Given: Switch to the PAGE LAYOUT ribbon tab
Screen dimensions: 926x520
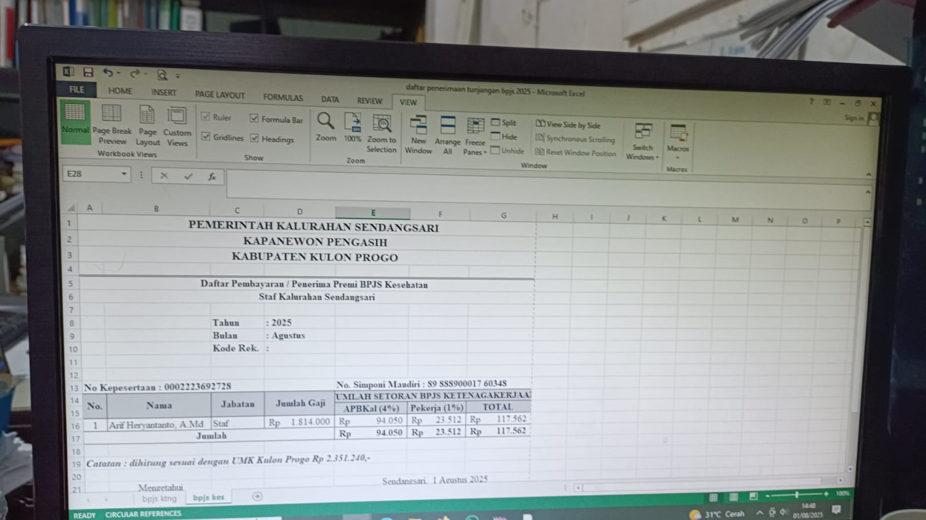Looking at the screenshot, I should point(219,95).
